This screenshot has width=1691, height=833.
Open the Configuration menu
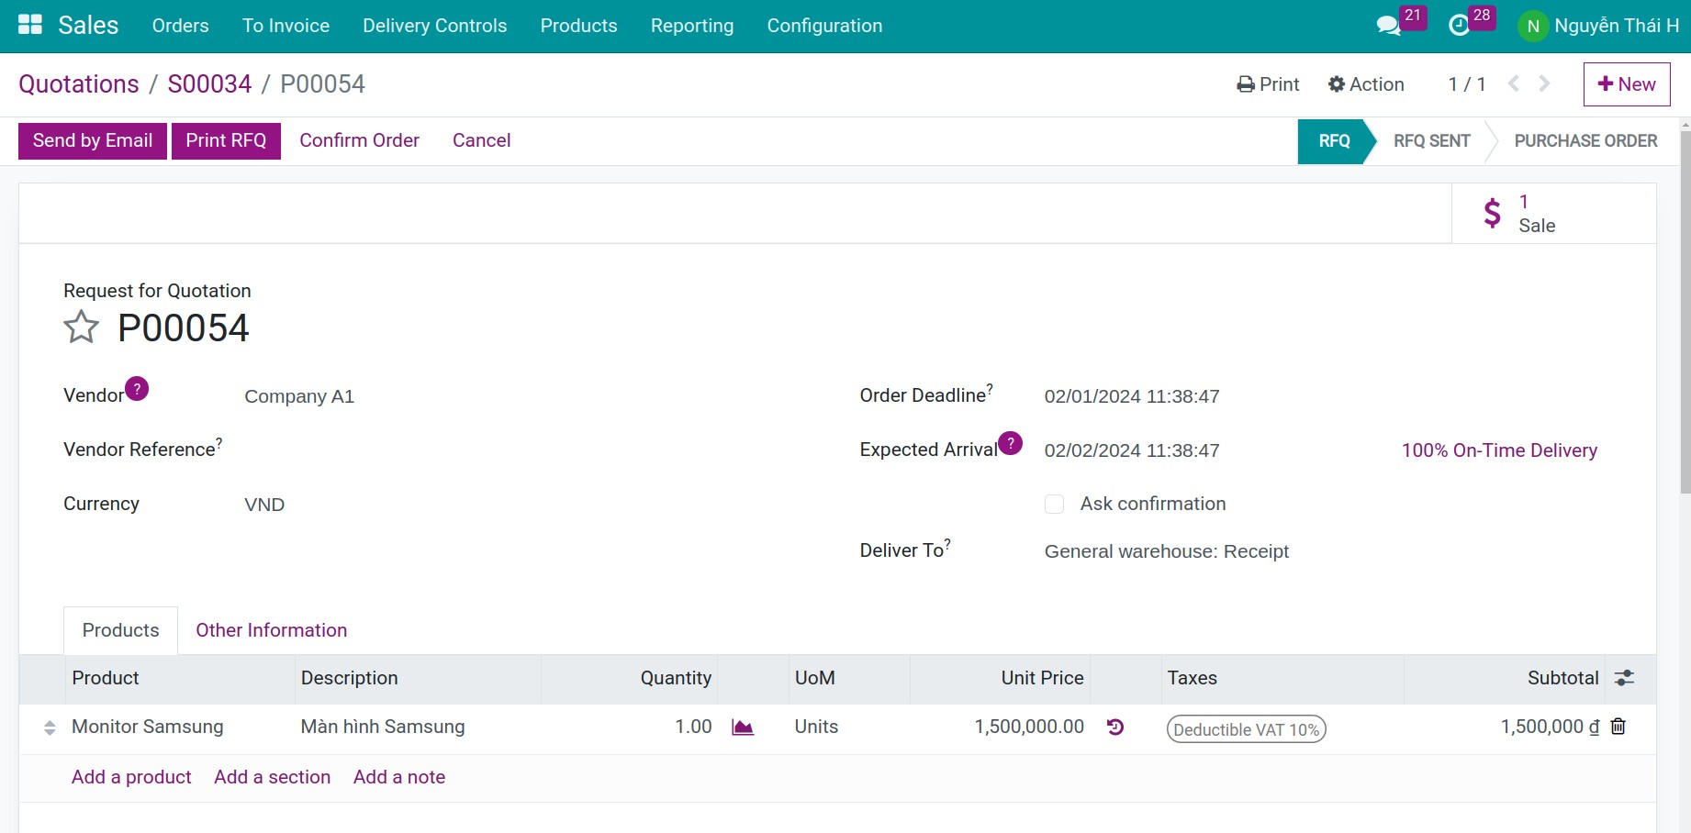823,26
